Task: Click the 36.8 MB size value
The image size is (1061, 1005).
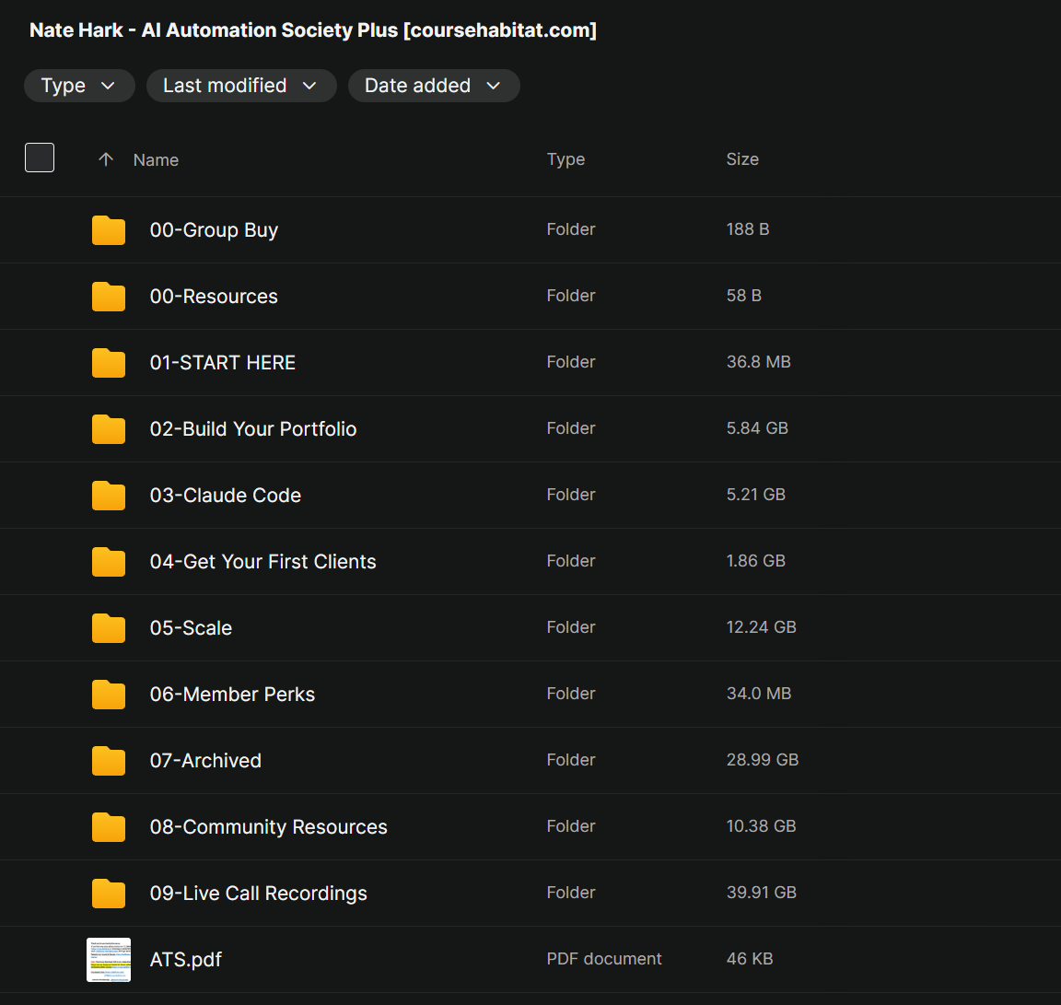Action: pos(759,362)
